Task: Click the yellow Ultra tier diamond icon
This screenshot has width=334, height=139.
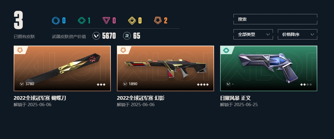Action: [132, 20]
